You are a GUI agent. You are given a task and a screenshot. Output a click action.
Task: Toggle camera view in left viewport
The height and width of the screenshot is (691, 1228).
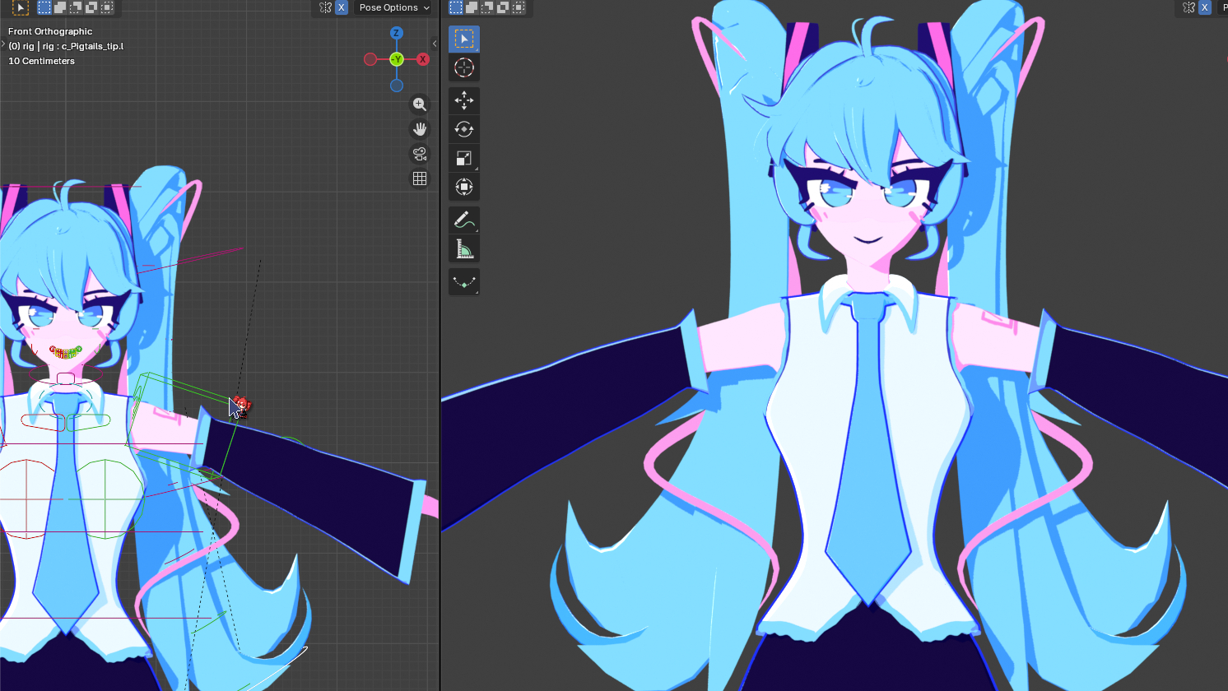[x=420, y=154]
